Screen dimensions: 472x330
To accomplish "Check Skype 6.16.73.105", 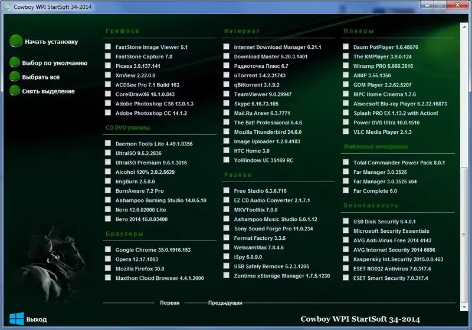I will click(x=227, y=103).
